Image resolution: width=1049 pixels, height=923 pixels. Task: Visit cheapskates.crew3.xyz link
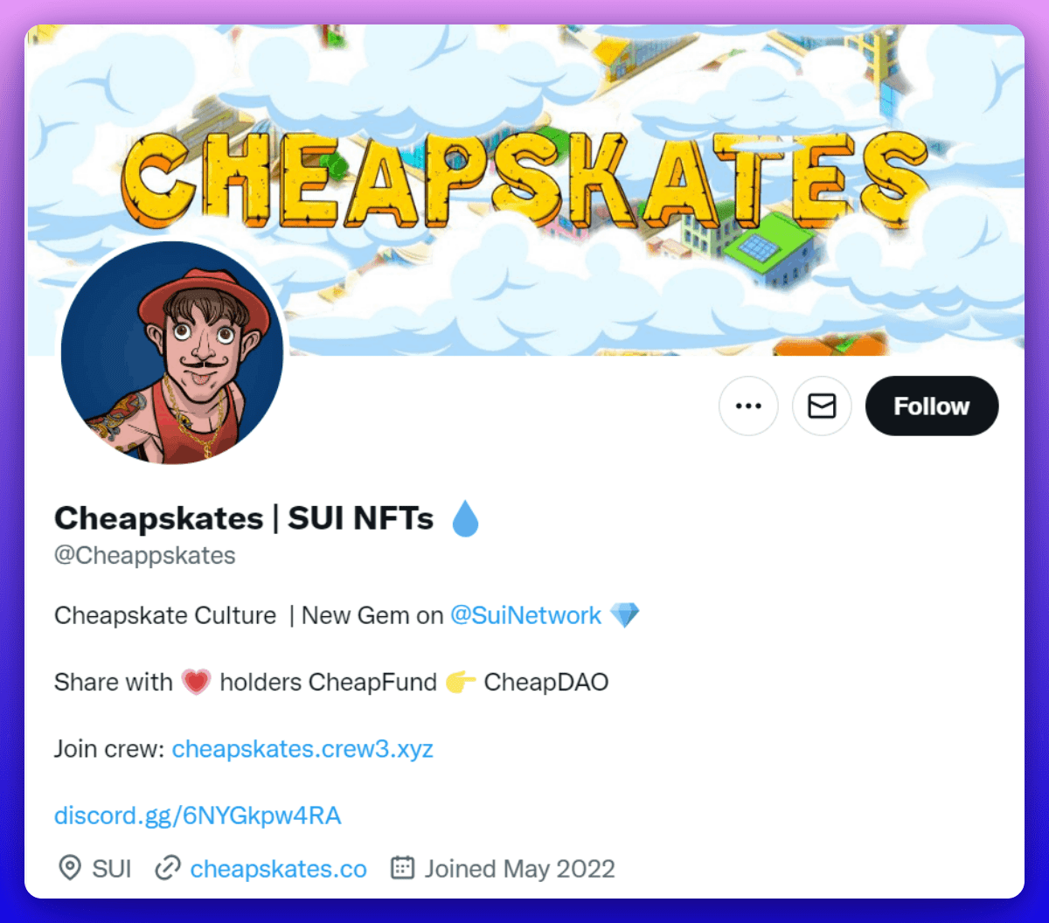[x=302, y=749]
